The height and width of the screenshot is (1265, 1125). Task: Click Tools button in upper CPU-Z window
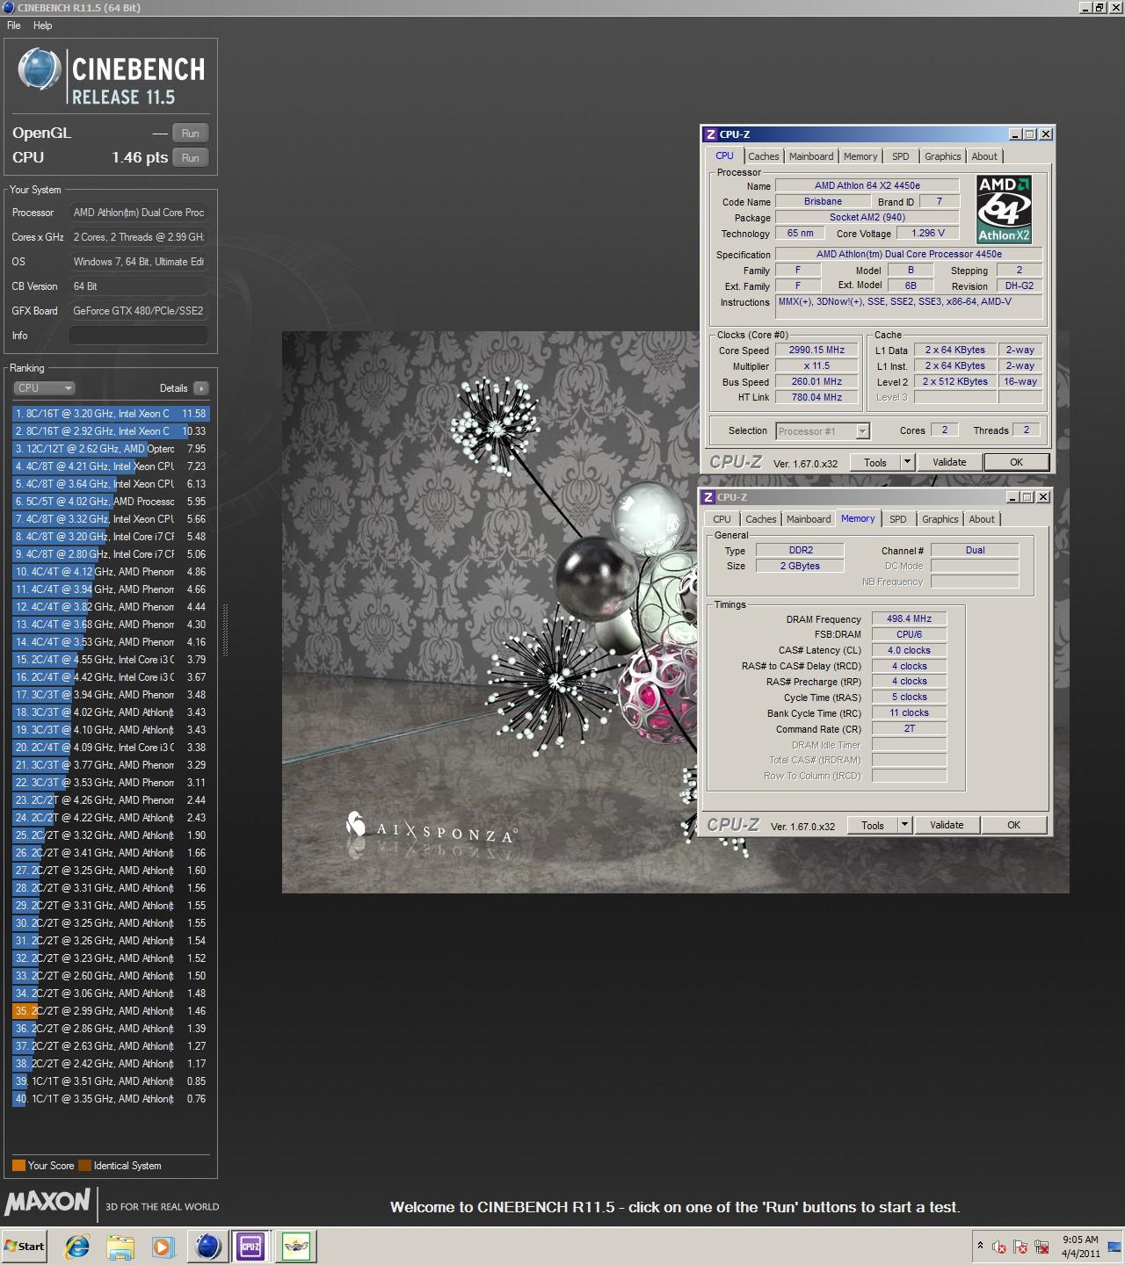(875, 463)
